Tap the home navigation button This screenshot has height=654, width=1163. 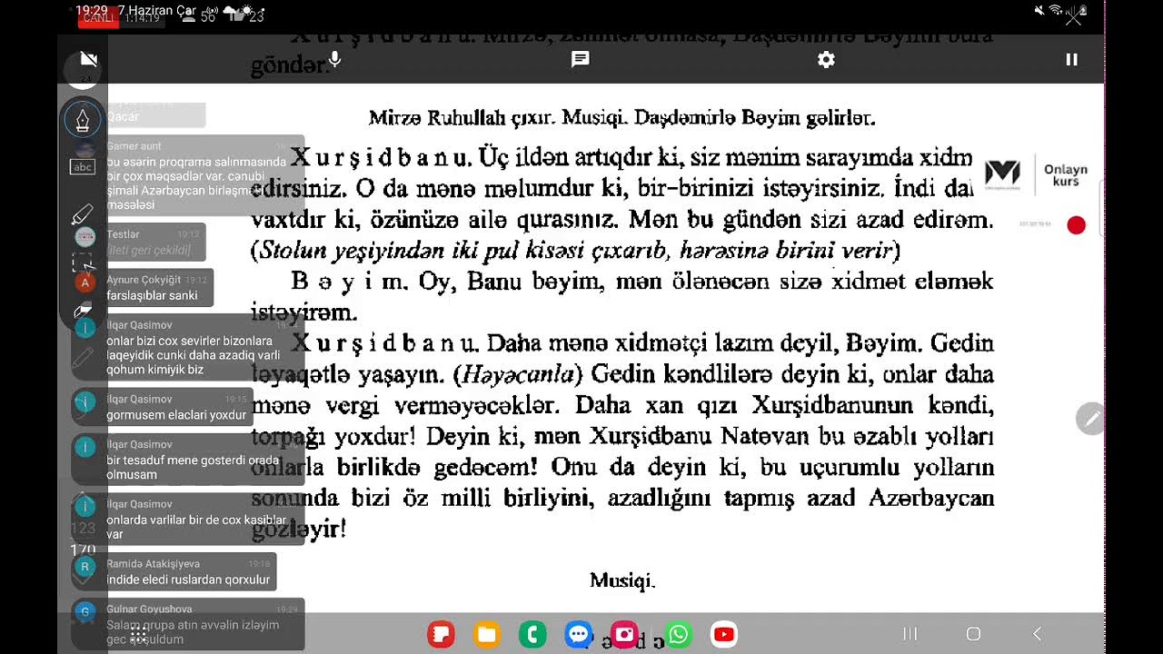(x=973, y=634)
